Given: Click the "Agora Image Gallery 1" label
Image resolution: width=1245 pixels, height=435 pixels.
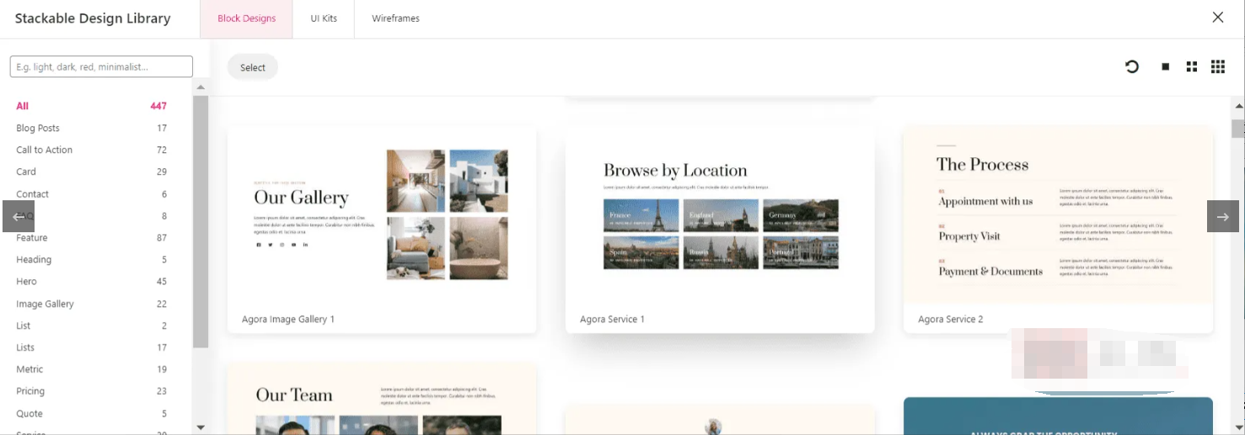Looking at the screenshot, I should [x=288, y=320].
